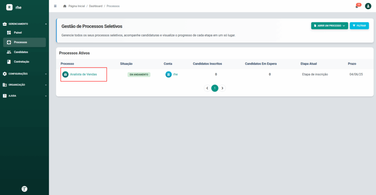Go to next page arrow in pagination

(x=222, y=88)
